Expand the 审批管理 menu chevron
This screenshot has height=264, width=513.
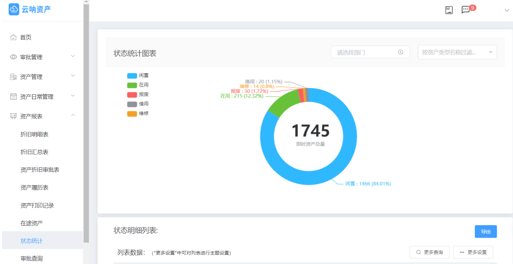click(73, 56)
